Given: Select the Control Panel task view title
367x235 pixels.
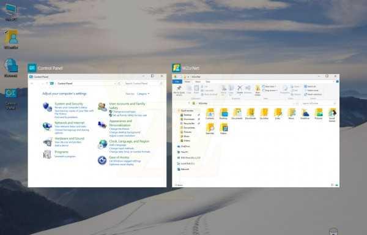Looking at the screenshot, I should tap(50, 68).
